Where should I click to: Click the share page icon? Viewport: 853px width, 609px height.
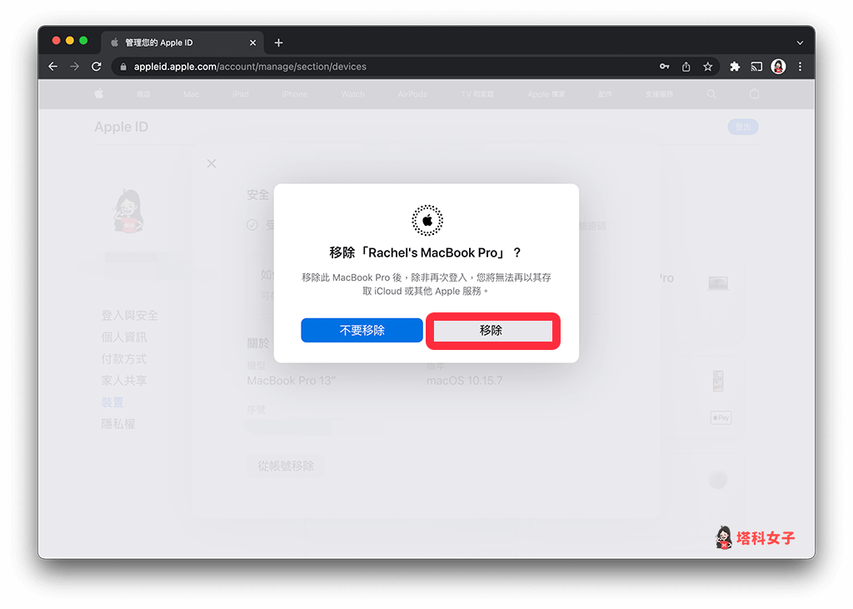(x=686, y=67)
